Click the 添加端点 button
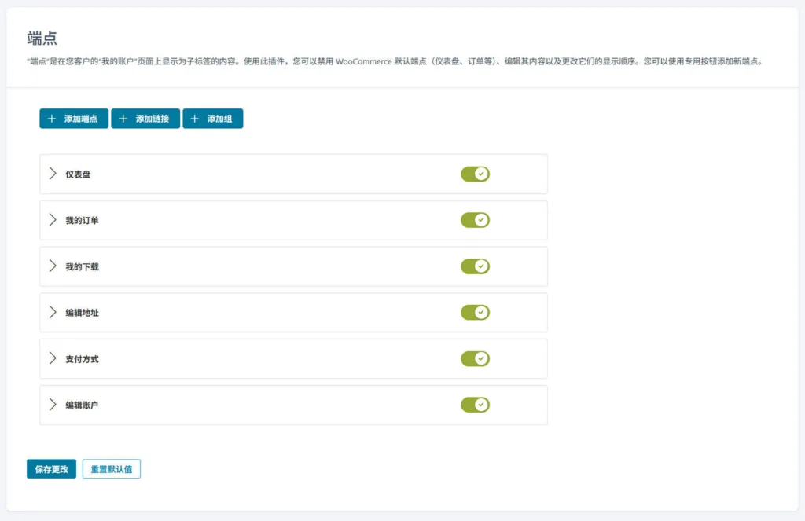Viewport: 805px width, 521px height. [x=73, y=119]
